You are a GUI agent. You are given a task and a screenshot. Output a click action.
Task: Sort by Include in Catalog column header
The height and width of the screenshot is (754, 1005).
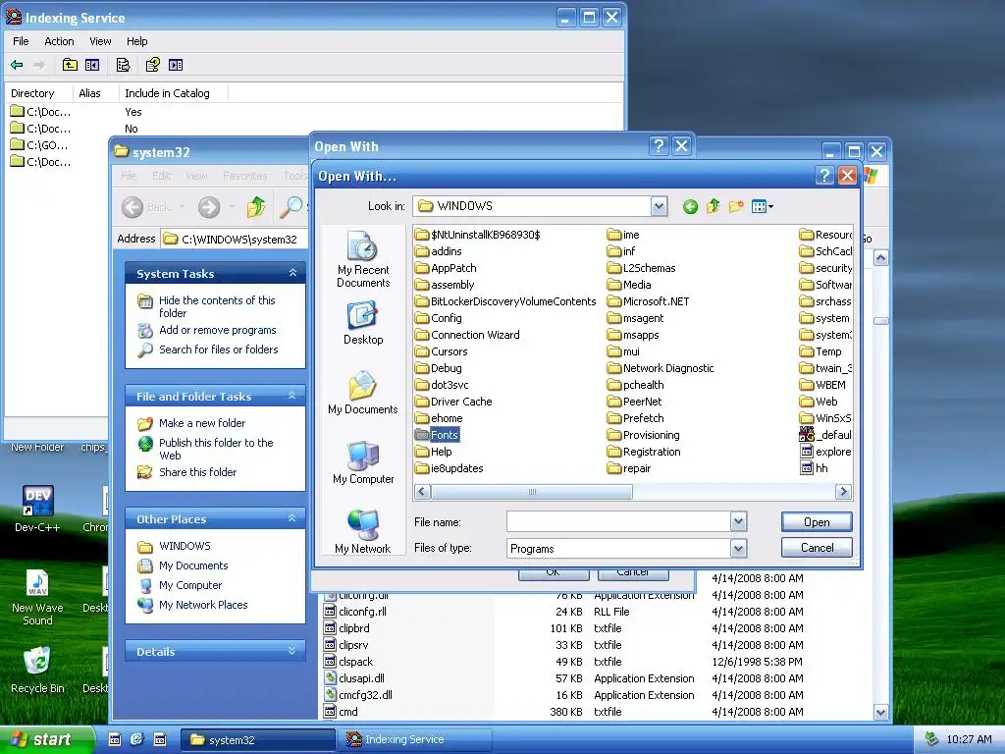173,93
